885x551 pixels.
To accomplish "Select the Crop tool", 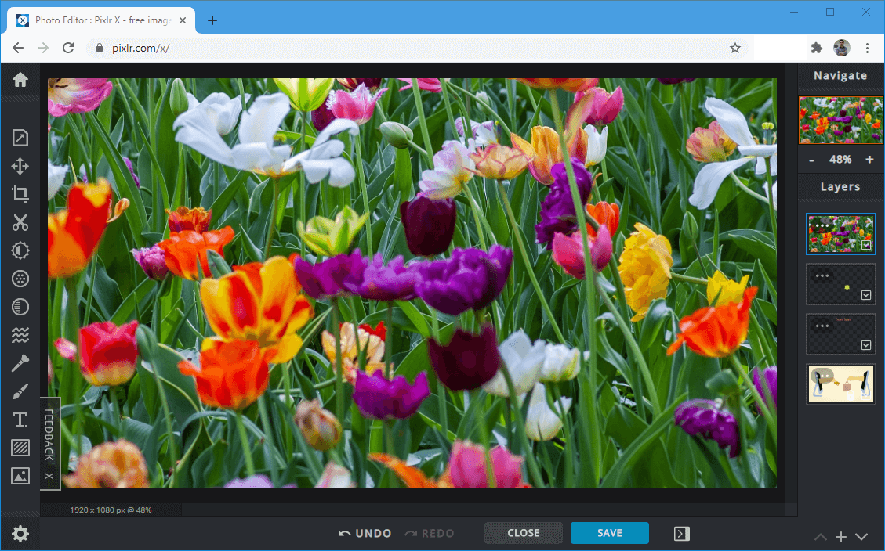I will (x=20, y=194).
